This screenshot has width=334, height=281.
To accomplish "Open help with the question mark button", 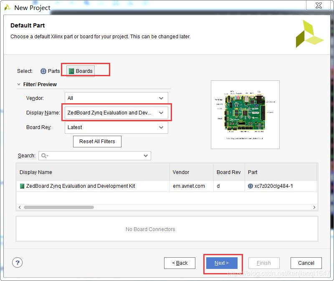I will [x=17, y=263].
